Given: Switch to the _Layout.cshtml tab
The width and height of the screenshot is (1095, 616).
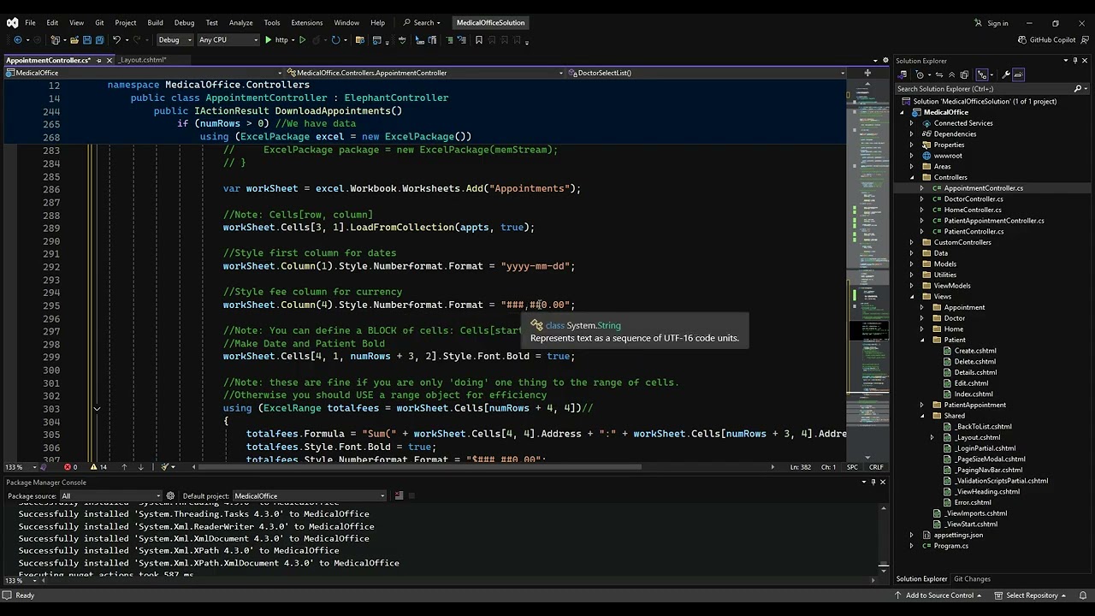Looking at the screenshot, I should tap(143, 60).
